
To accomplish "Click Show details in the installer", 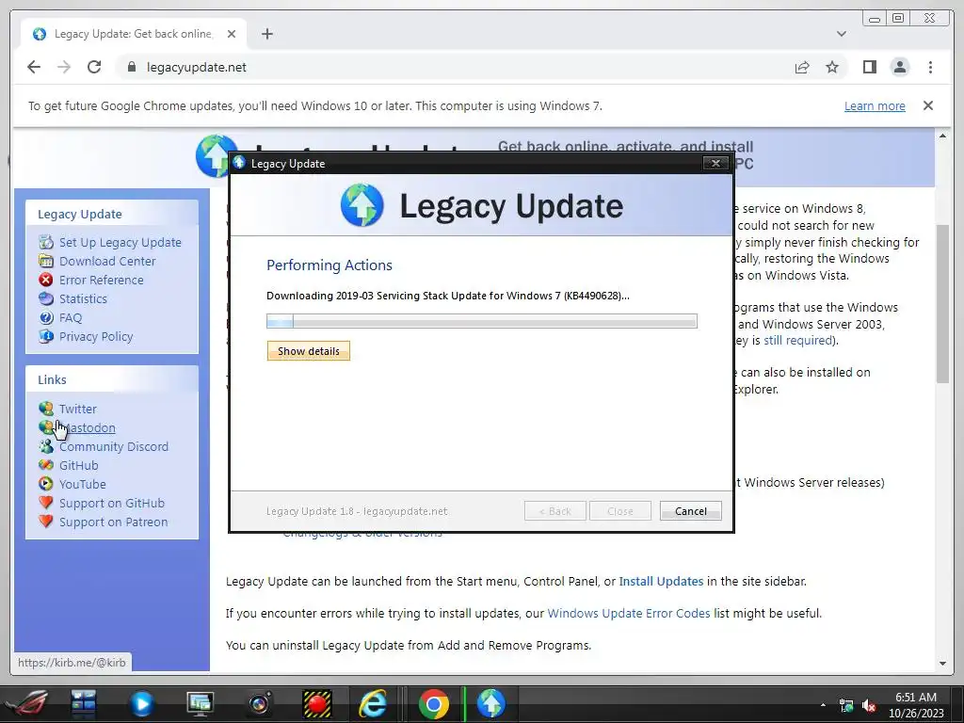I will click(308, 351).
